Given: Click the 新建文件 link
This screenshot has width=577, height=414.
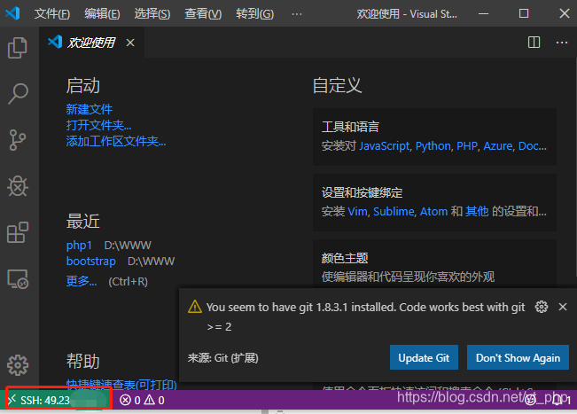Looking at the screenshot, I should (x=89, y=109).
